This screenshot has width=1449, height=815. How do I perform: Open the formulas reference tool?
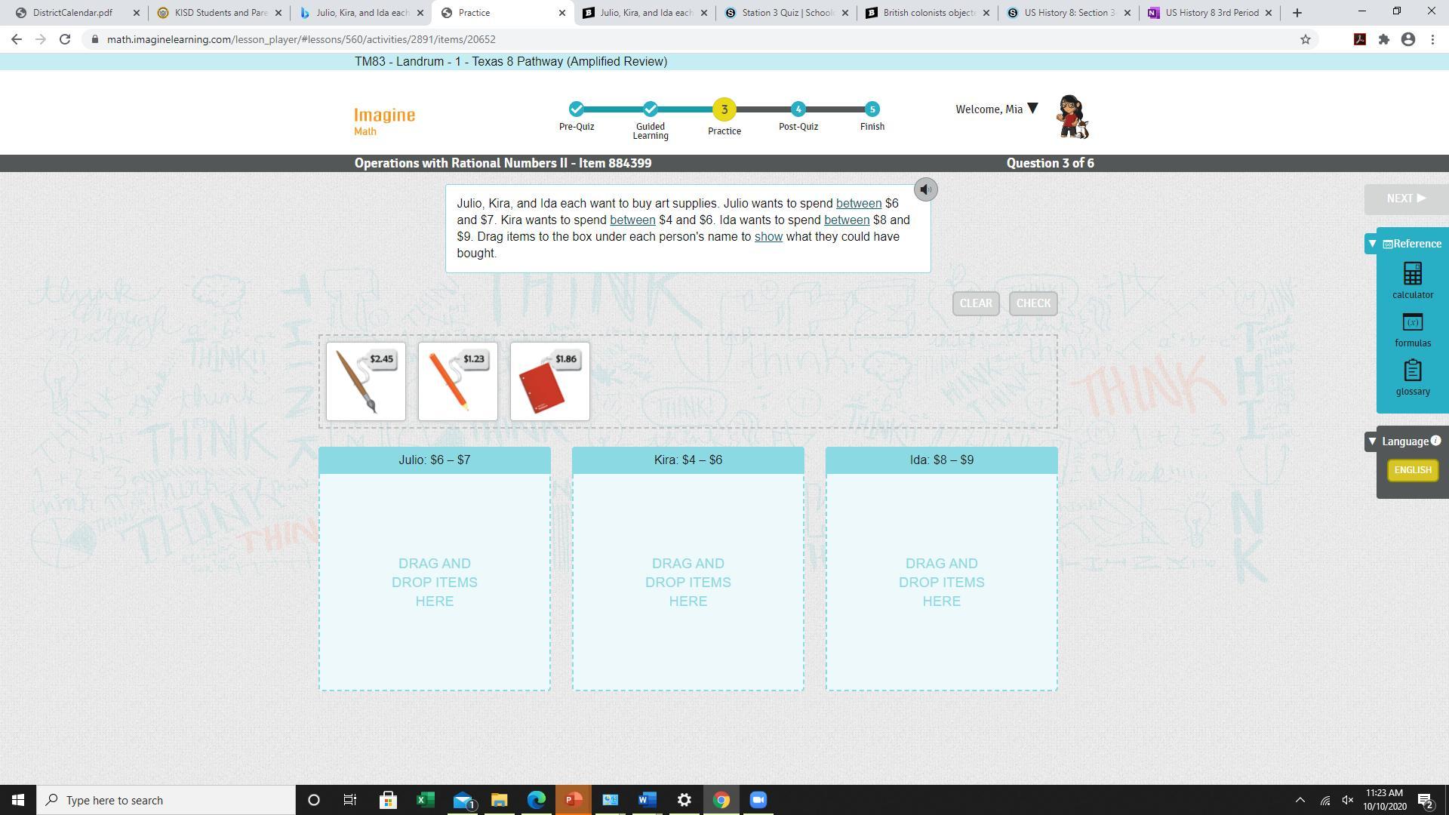coord(1412,330)
